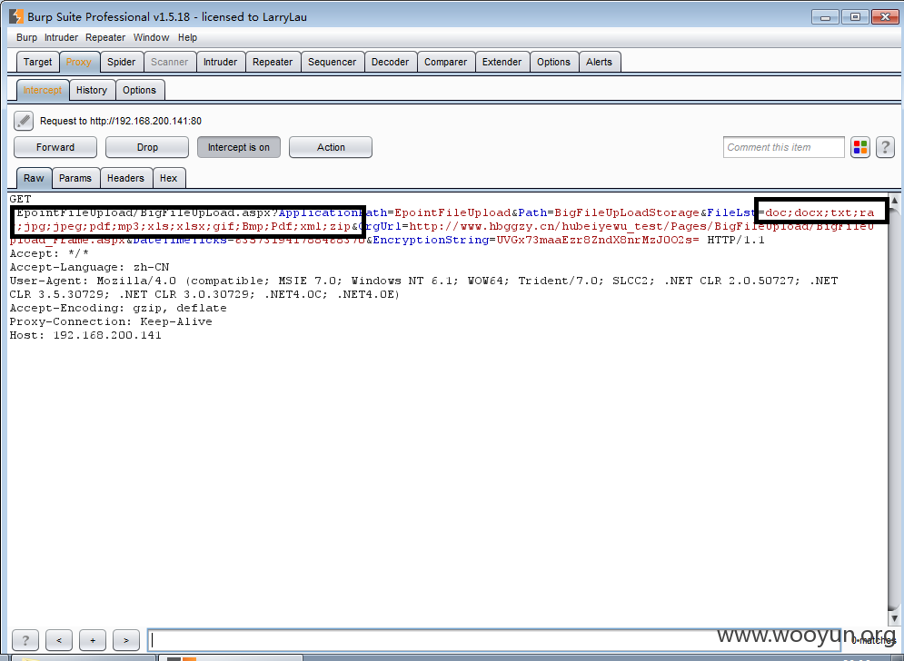Click the Host: 192.168.200.141 header line

85,335
